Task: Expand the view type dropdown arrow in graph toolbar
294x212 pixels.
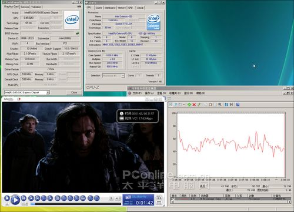Action: (x=184, y=105)
